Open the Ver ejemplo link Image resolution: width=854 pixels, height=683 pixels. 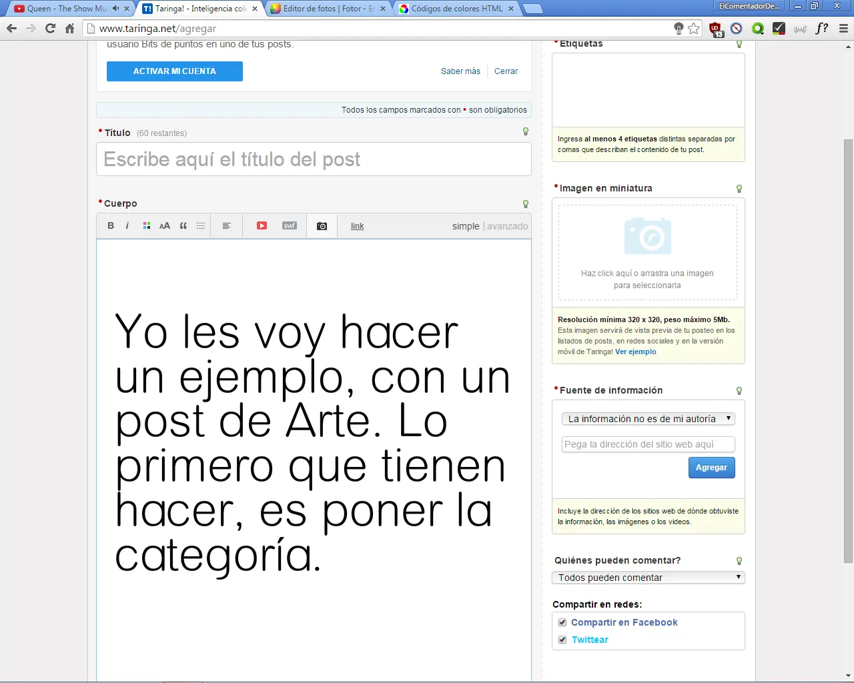pyautogui.click(x=636, y=352)
